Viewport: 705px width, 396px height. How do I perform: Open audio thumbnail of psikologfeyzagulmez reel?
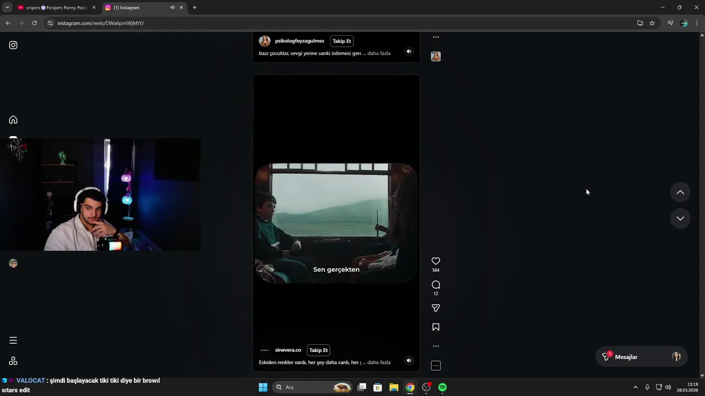pos(436,57)
